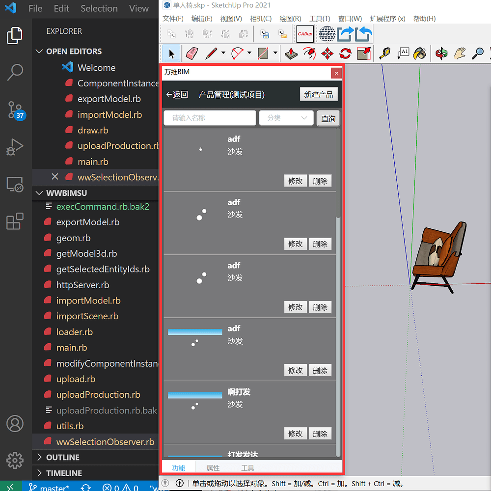
Task: Activate the Orbit tool
Action: pyautogui.click(x=440, y=54)
